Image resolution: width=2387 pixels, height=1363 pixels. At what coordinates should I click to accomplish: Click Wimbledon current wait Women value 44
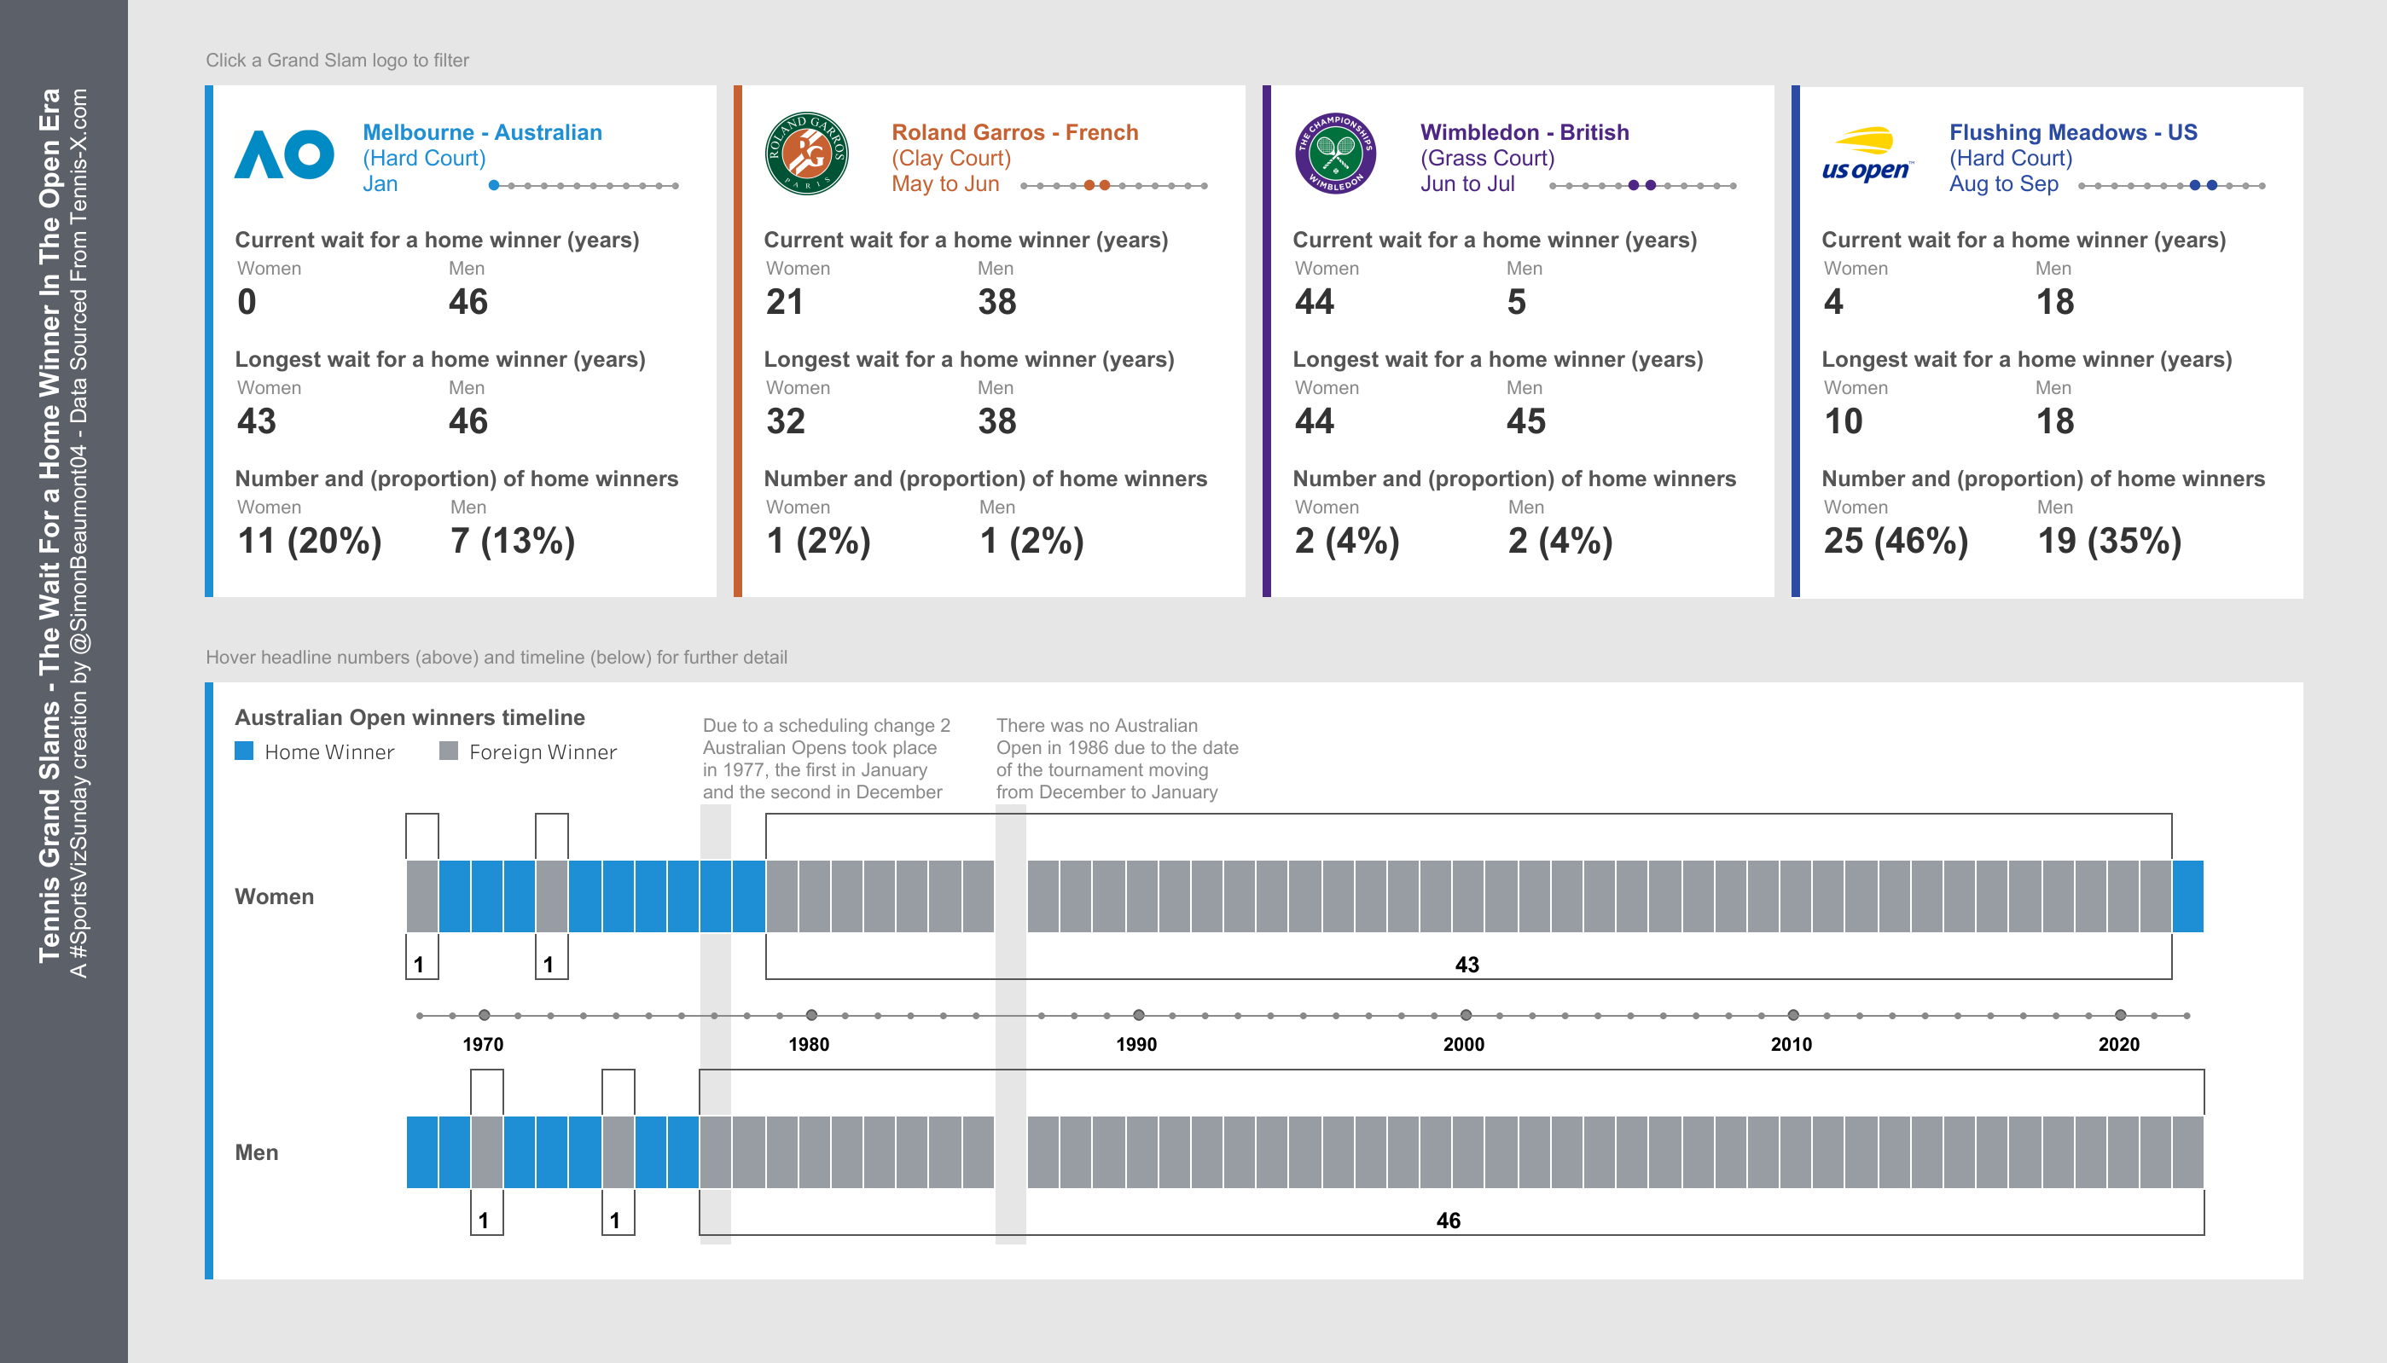[x=1315, y=301]
